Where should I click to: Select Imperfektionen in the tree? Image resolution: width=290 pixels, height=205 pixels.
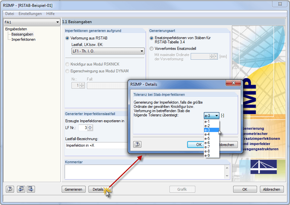click(x=24, y=39)
